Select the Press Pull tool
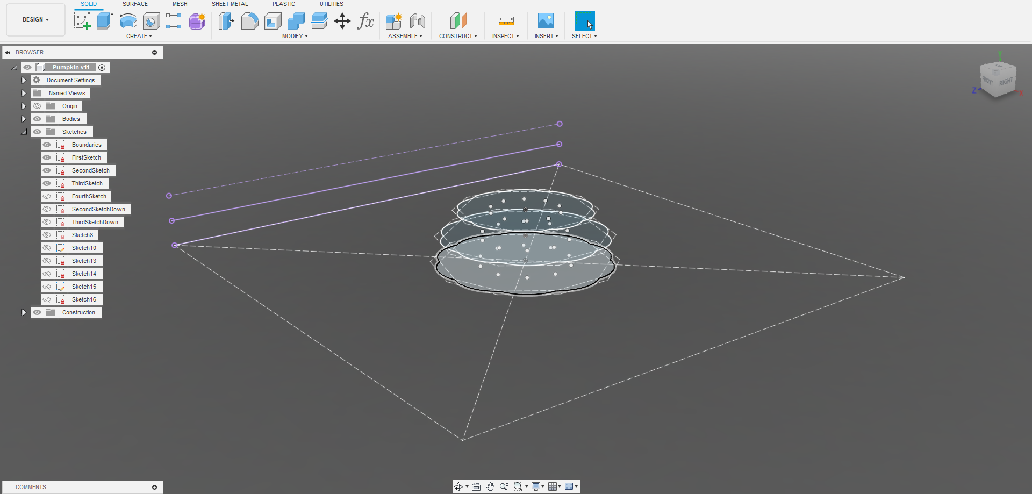 (x=226, y=21)
